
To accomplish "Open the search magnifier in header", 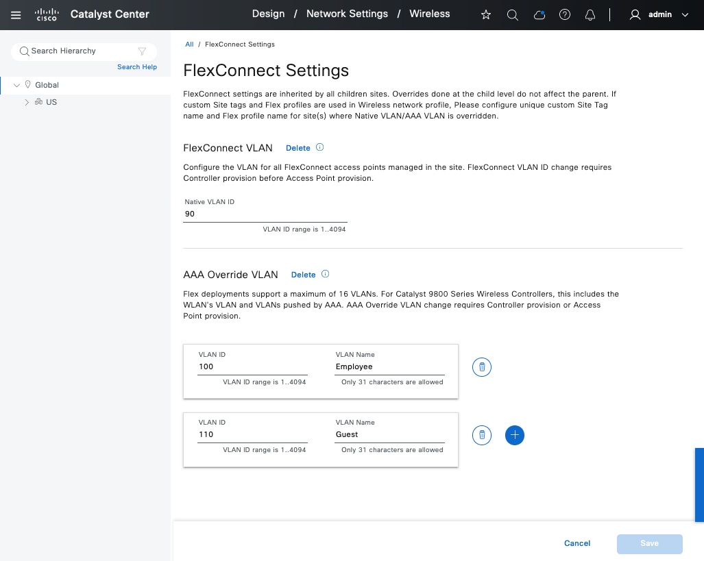I will point(512,14).
